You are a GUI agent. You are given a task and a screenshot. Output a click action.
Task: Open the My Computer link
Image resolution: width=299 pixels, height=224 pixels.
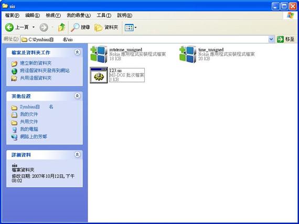[x=29, y=129]
